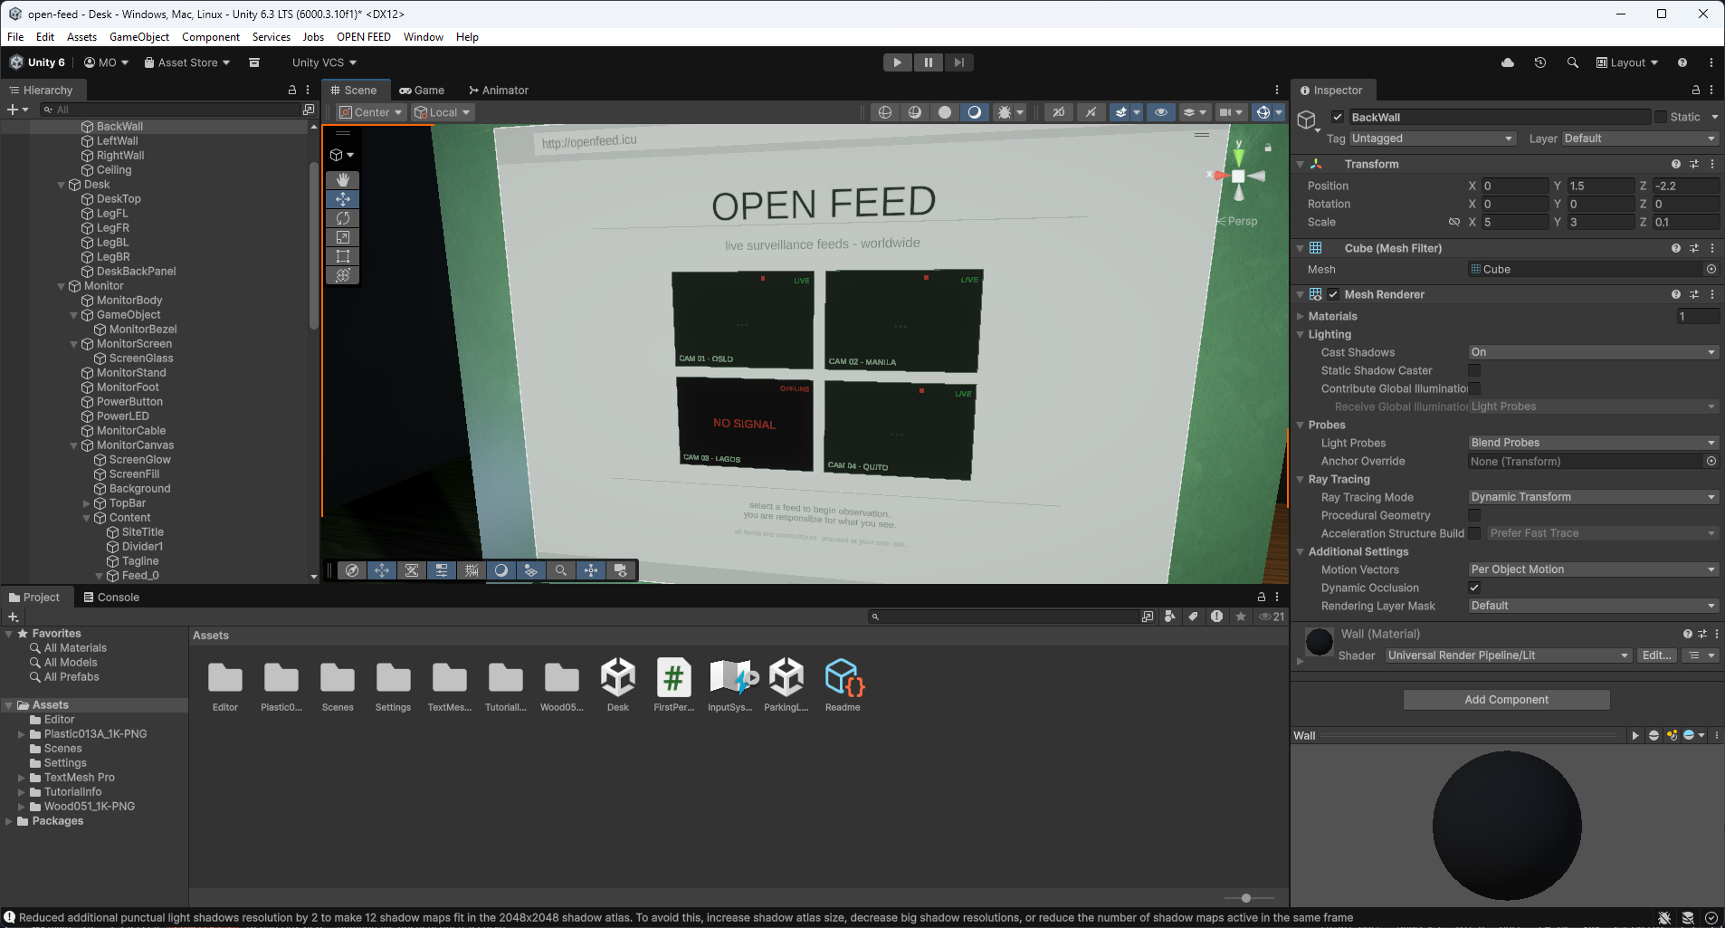Open the GameObject menu
1725x928 pixels.
point(139,37)
